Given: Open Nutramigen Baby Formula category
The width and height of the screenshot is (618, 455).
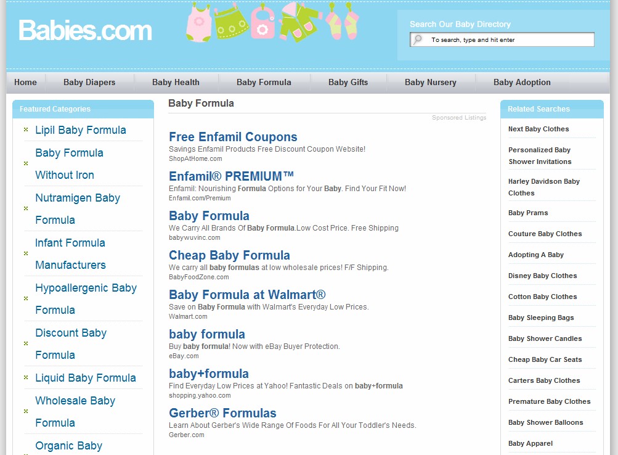Looking at the screenshot, I should [x=78, y=208].
